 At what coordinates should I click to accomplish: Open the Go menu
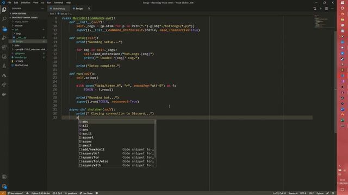[x=42, y=3]
